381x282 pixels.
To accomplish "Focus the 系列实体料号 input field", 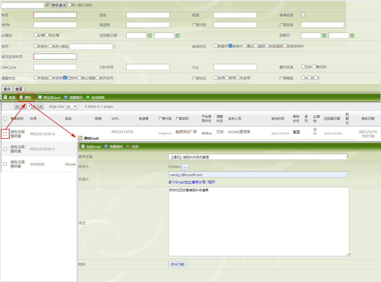I will 55,57.
